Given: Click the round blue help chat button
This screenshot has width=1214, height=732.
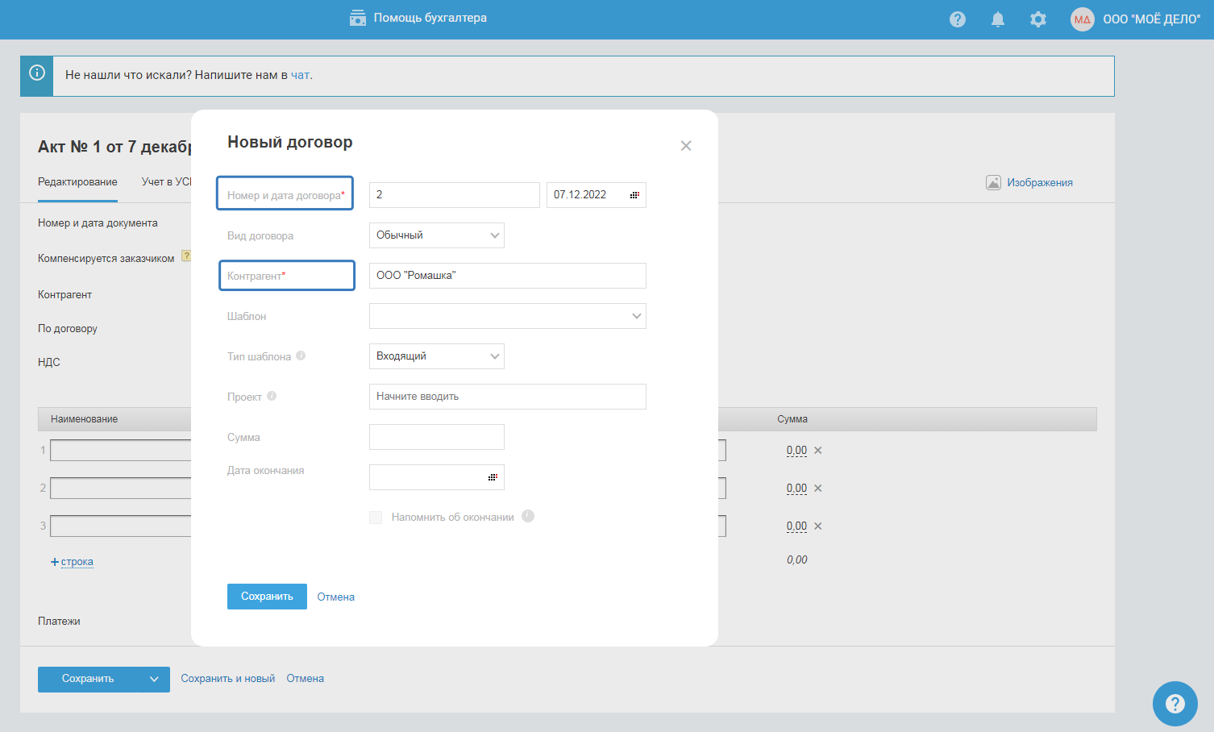Looking at the screenshot, I should [x=1175, y=703].
